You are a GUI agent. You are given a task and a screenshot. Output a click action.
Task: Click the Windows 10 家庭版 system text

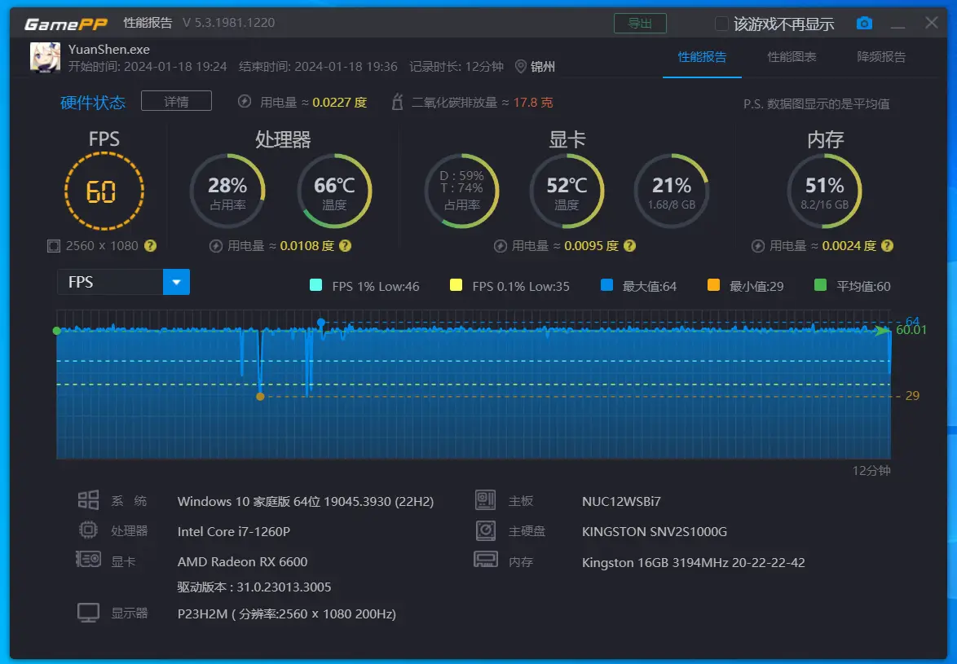pos(305,501)
